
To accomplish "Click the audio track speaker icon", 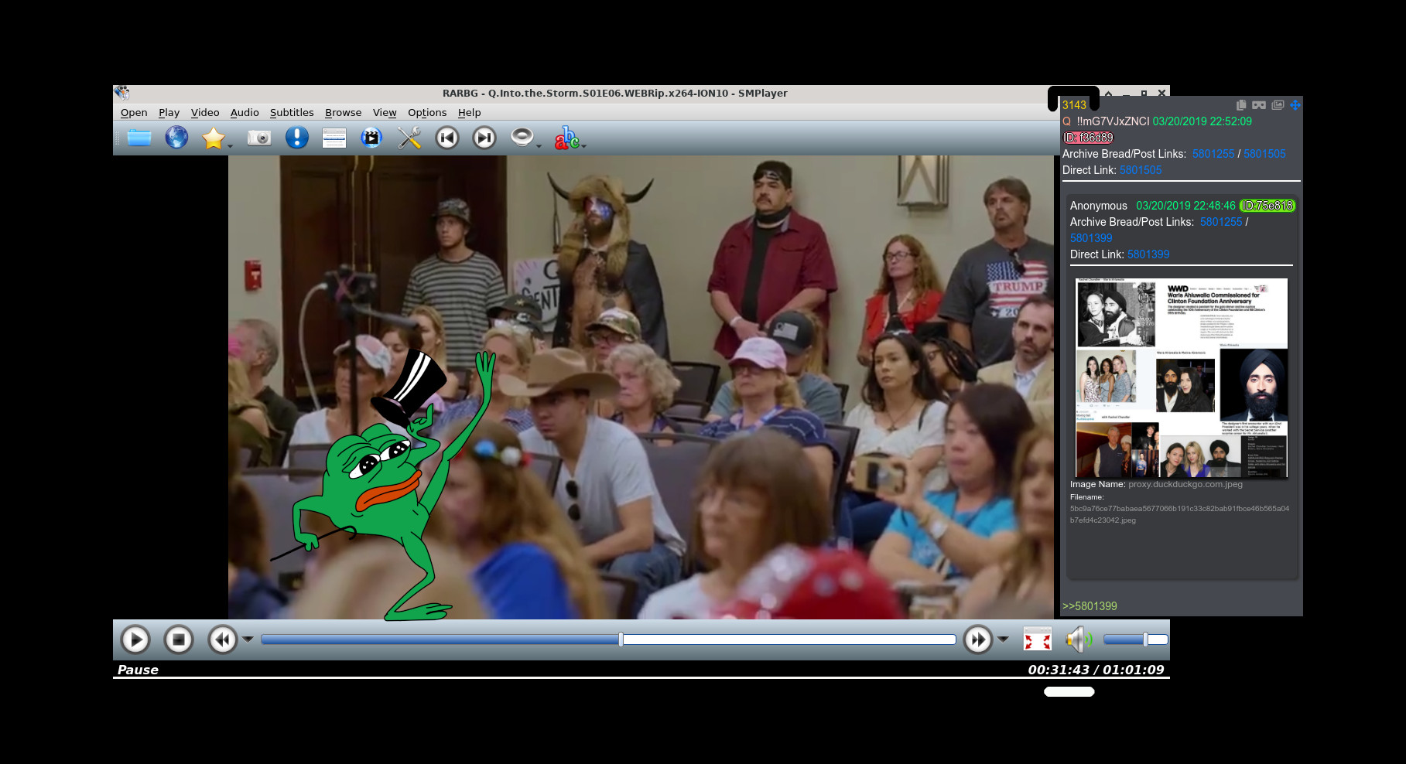I will (x=522, y=137).
